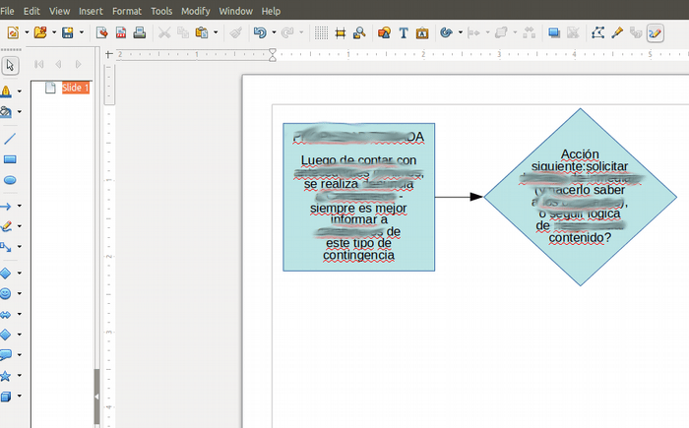Click the Export as PDF icon
Image resolution: width=689 pixels, height=428 pixels.
tap(121, 32)
